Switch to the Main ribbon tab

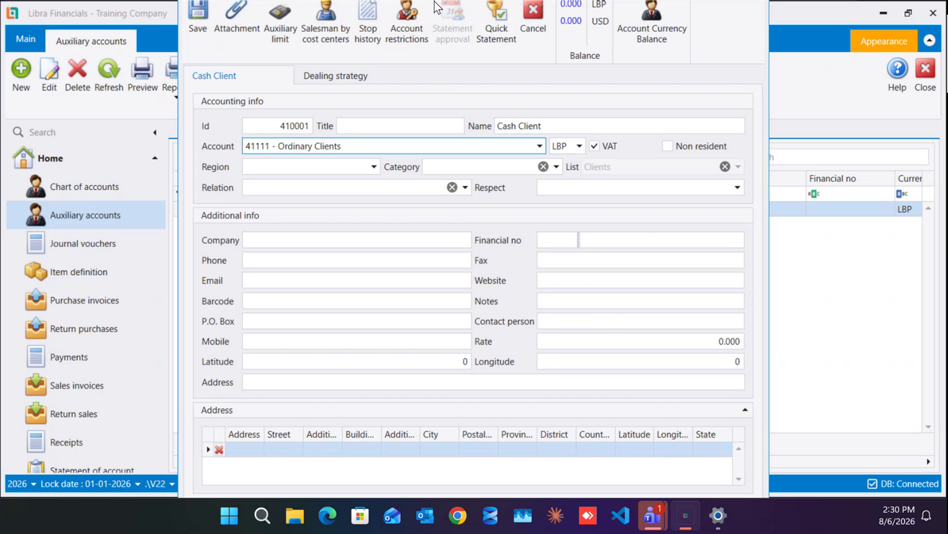click(25, 39)
